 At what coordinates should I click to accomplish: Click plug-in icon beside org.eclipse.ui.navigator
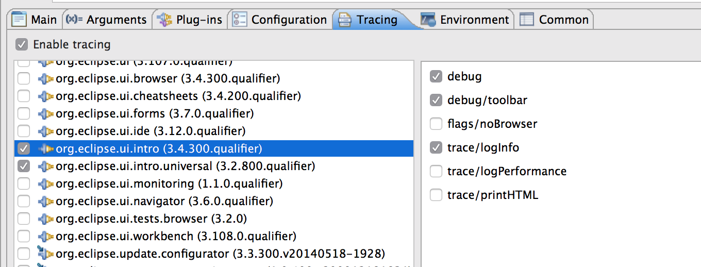point(46,202)
